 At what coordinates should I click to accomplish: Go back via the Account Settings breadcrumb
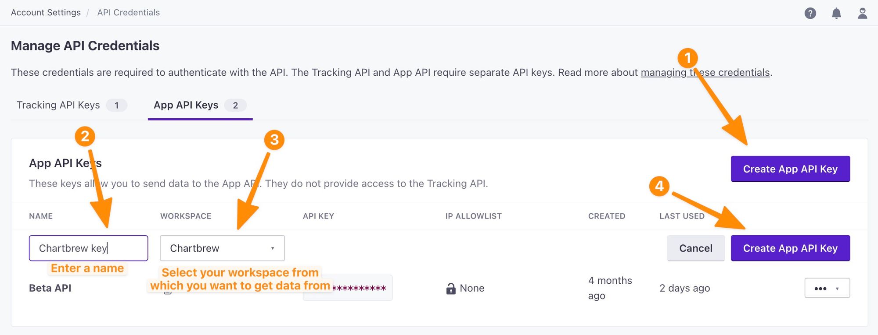pyautogui.click(x=46, y=12)
